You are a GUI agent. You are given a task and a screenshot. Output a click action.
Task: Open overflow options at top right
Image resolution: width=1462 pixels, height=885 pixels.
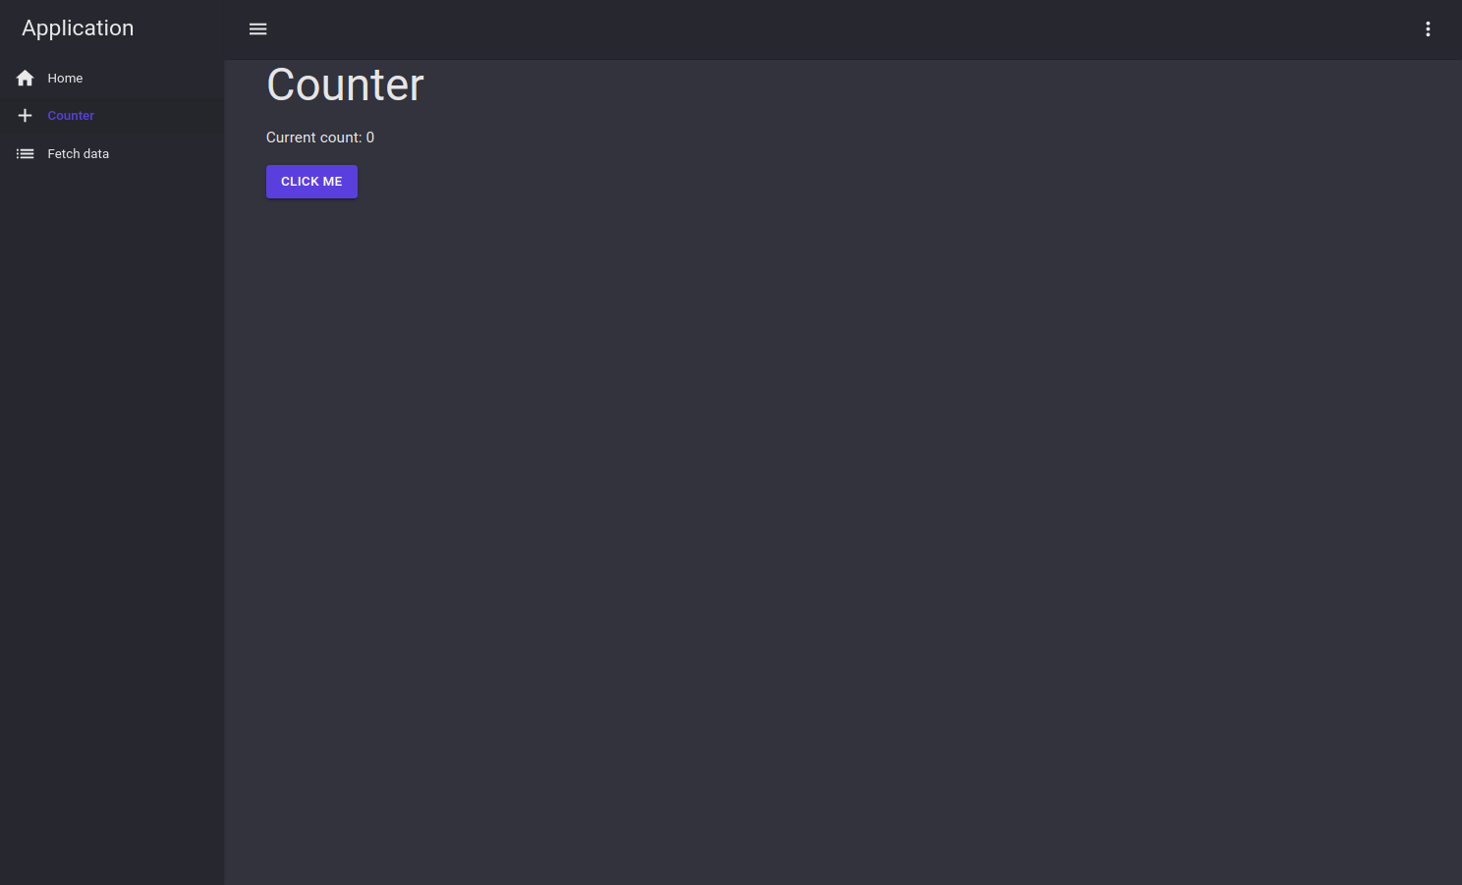pos(1428,28)
